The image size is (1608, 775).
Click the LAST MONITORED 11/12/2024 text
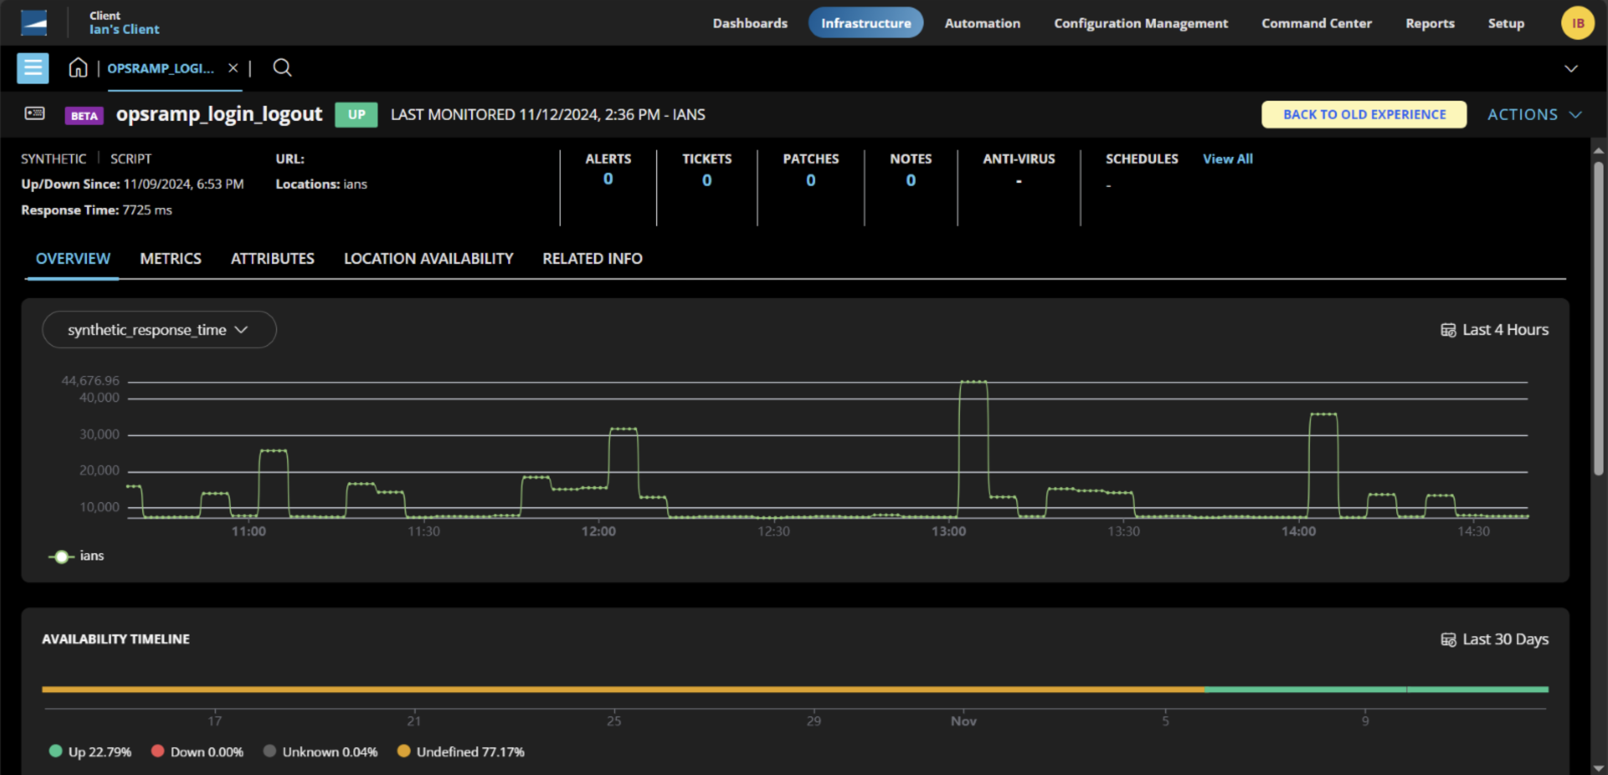tap(548, 115)
